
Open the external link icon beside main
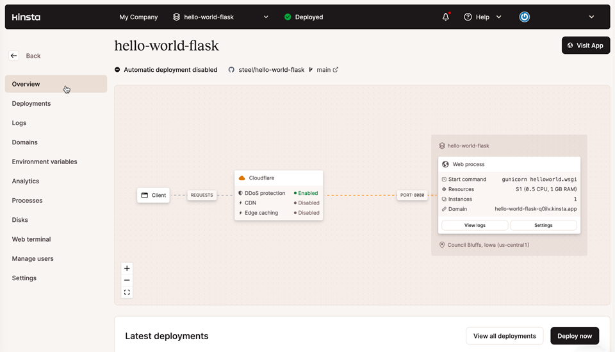click(x=335, y=70)
